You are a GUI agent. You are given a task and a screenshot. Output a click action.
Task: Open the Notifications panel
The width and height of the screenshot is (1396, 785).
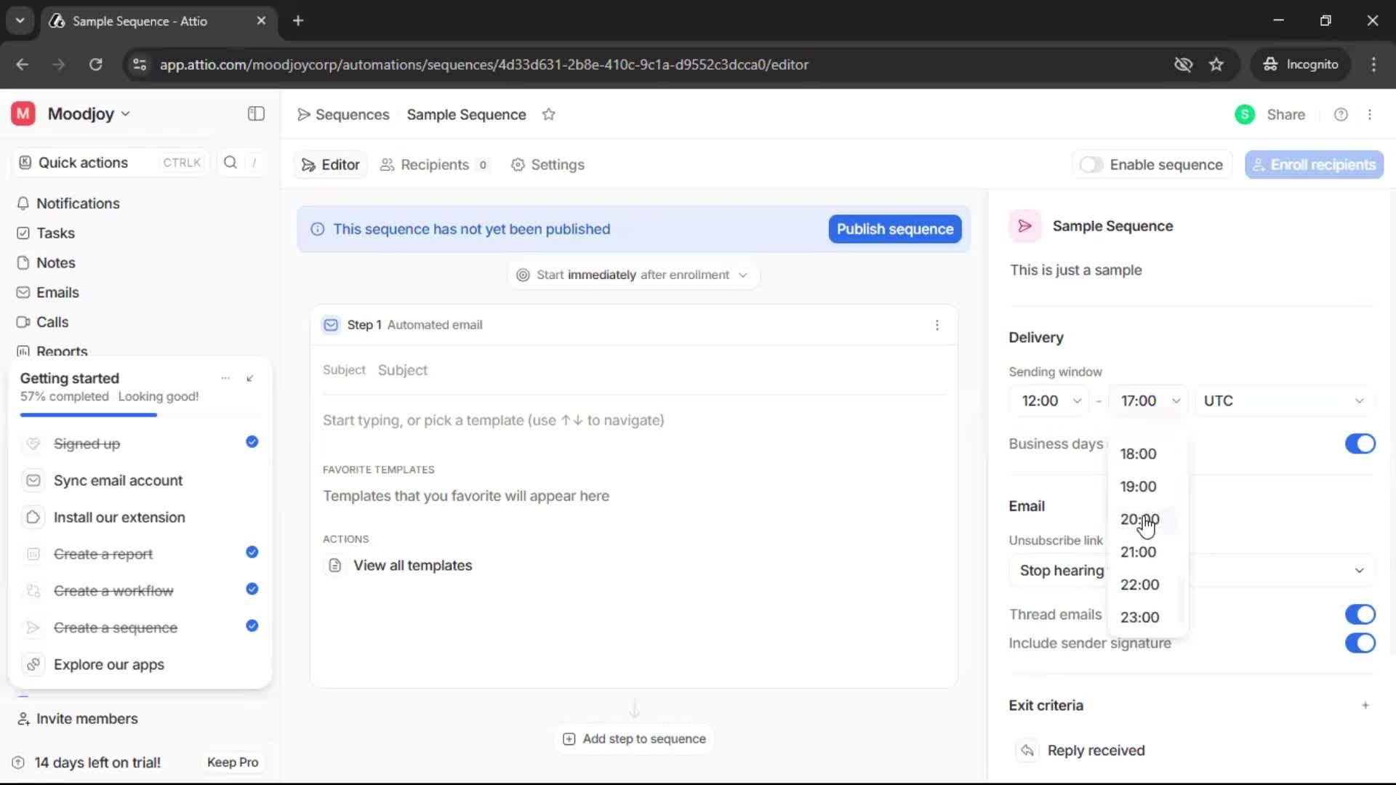pyautogui.click(x=78, y=204)
